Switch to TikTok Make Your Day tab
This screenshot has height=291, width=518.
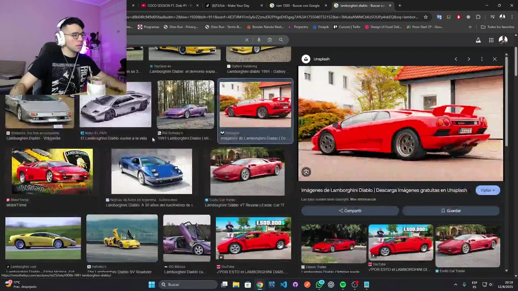[x=234, y=6]
